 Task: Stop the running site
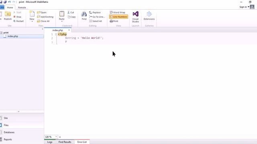[x=17, y=17]
